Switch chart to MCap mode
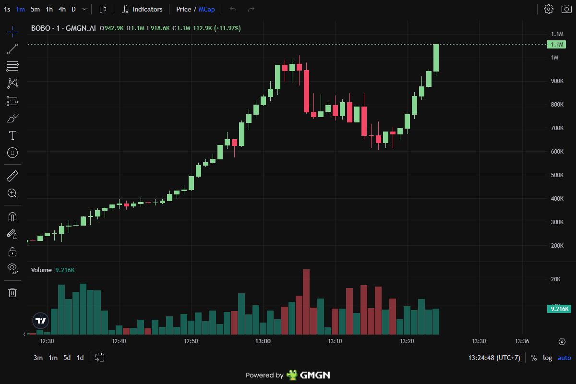Screen dimensions: 576x384 207,9
